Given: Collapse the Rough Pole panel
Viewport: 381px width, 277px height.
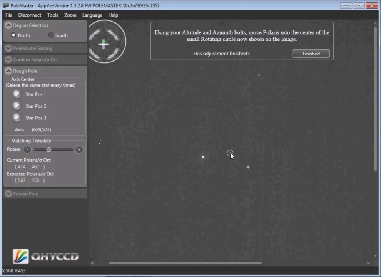Looking at the screenshot, I should (8, 71).
